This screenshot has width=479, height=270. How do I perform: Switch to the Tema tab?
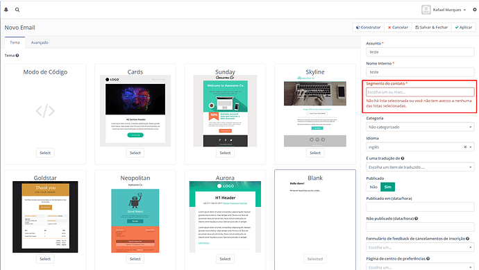[15, 42]
